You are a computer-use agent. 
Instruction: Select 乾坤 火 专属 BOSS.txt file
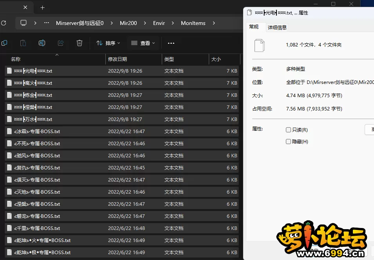click(122, 240)
